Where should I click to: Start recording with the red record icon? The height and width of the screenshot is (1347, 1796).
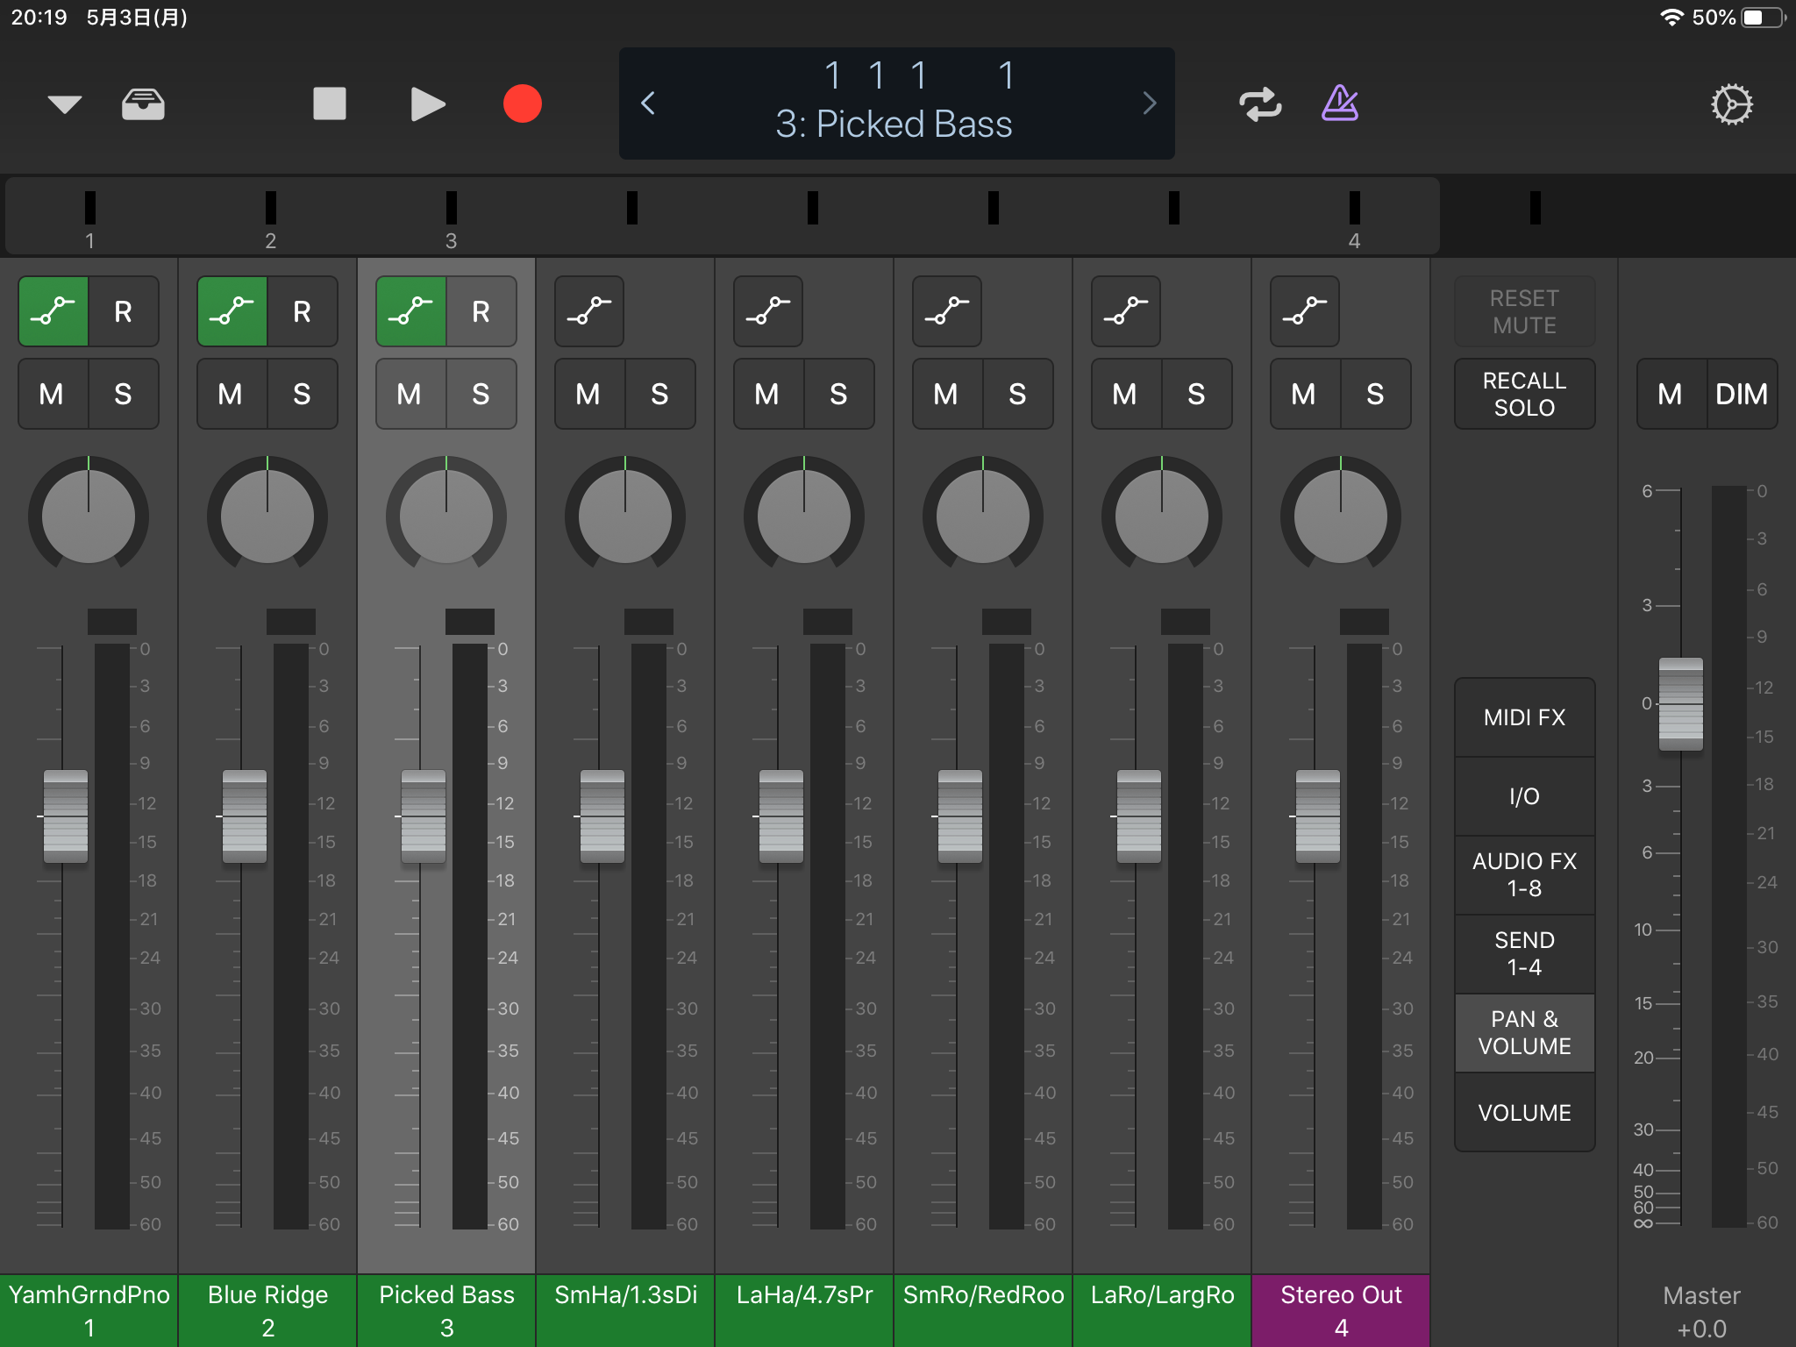(x=523, y=103)
